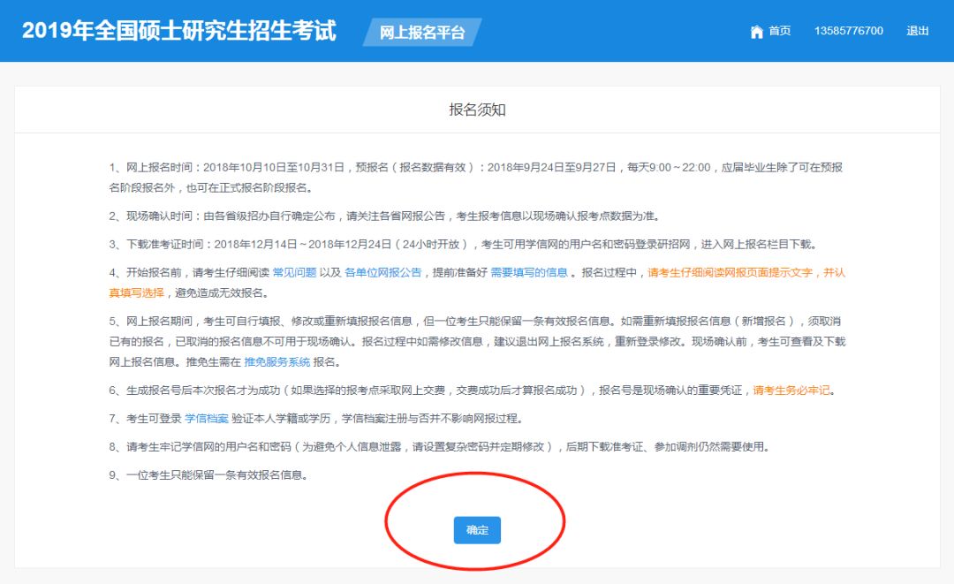Click orange text 请考生仔细阅读网报页面提示文字
Image resolution: width=954 pixels, height=584 pixels.
tap(730, 273)
